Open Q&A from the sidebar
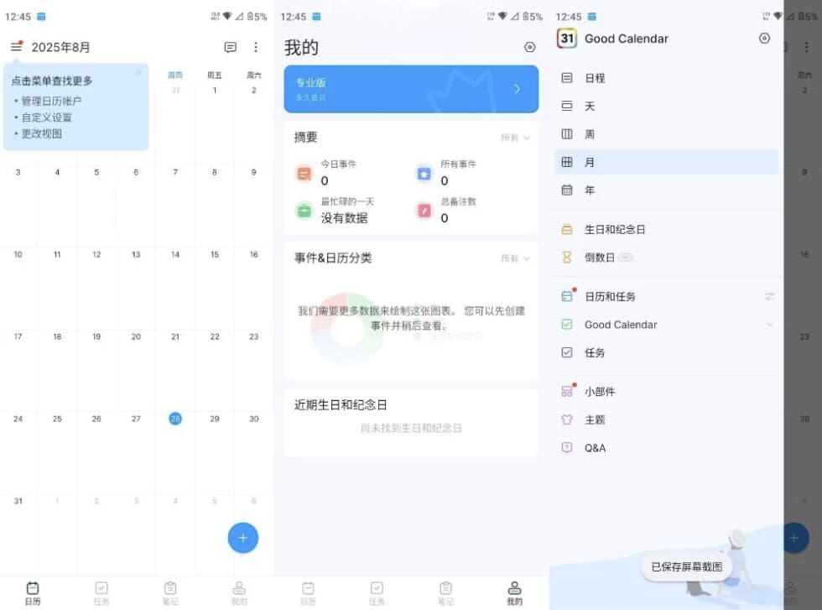The height and width of the screenshot is (610, 822). tap(595, 447)
